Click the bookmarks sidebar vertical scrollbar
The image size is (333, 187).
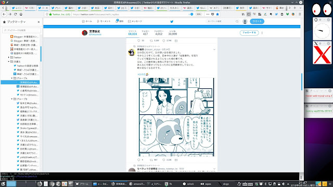click(41, 54)
